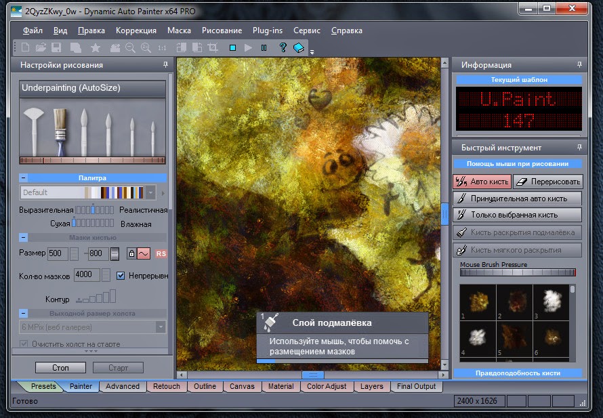Set the Контур level bars
Viewport: 603px width, 418px height.
click(x=96, y=296)
